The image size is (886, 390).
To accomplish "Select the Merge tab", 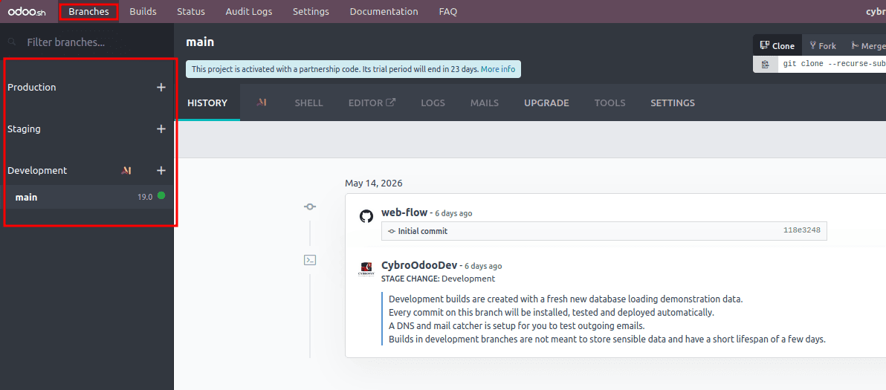I will click(x=868, y=46).
